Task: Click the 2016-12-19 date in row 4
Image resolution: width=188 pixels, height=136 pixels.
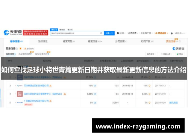Action: coord(160,94)
